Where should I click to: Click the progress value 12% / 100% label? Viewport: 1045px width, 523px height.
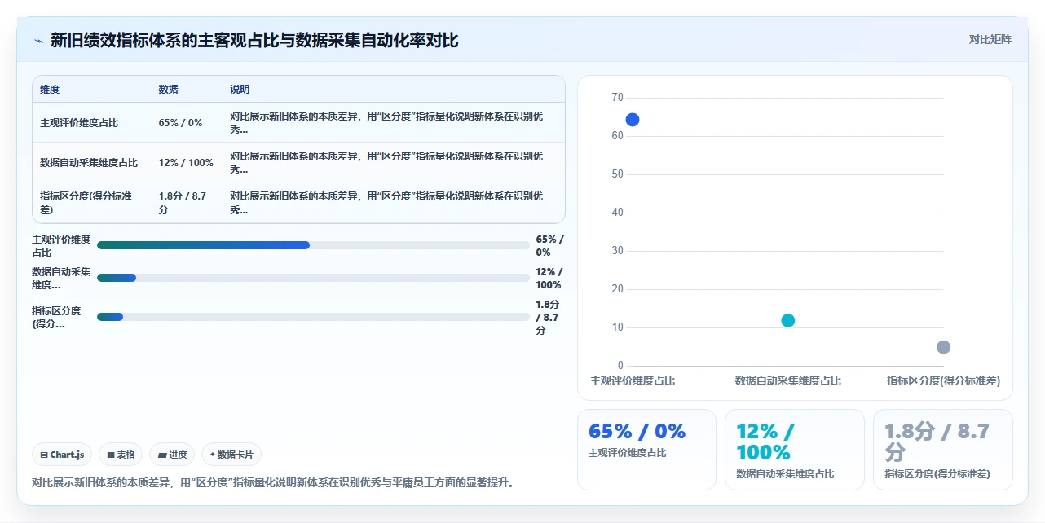point(549,279)
